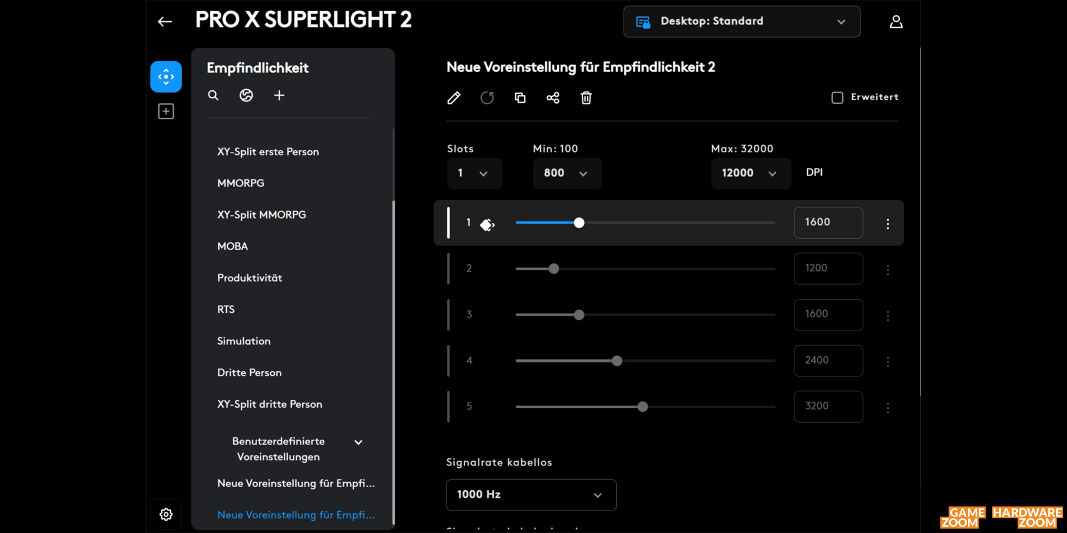Open the Min DPI 800 dropdown
Image resolution: width=1067 pixels, height=533 pixels.
pos(567,173)
